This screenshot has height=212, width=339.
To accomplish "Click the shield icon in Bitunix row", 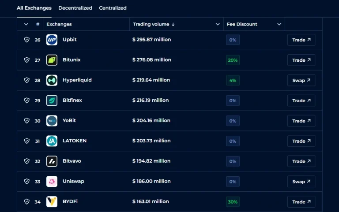I will [27, 60].
